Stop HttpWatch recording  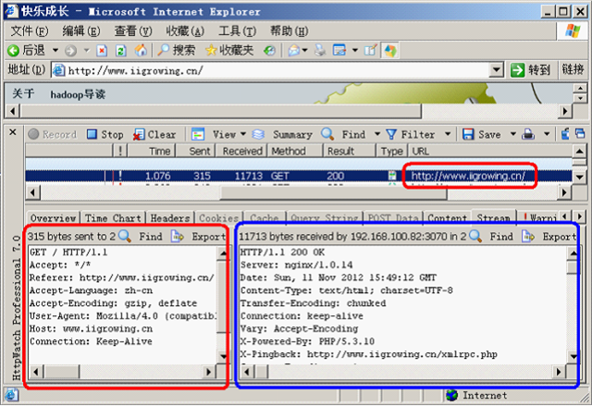[105, 134]
